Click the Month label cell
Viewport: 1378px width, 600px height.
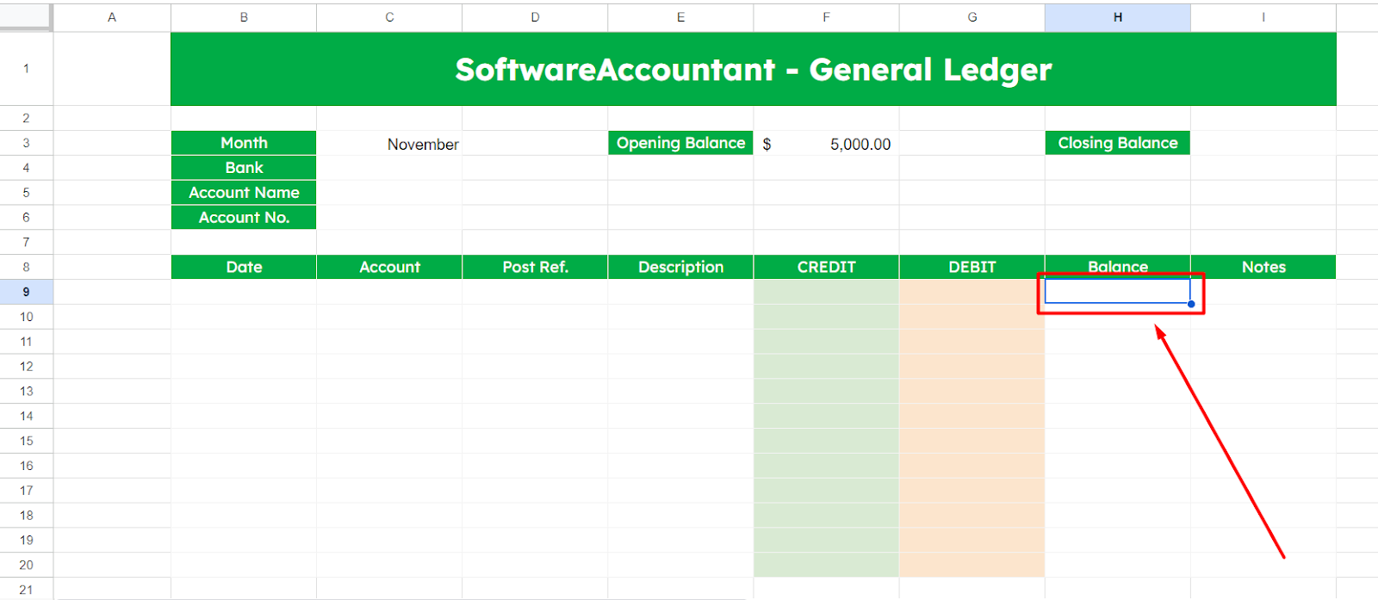click(244, 143)
